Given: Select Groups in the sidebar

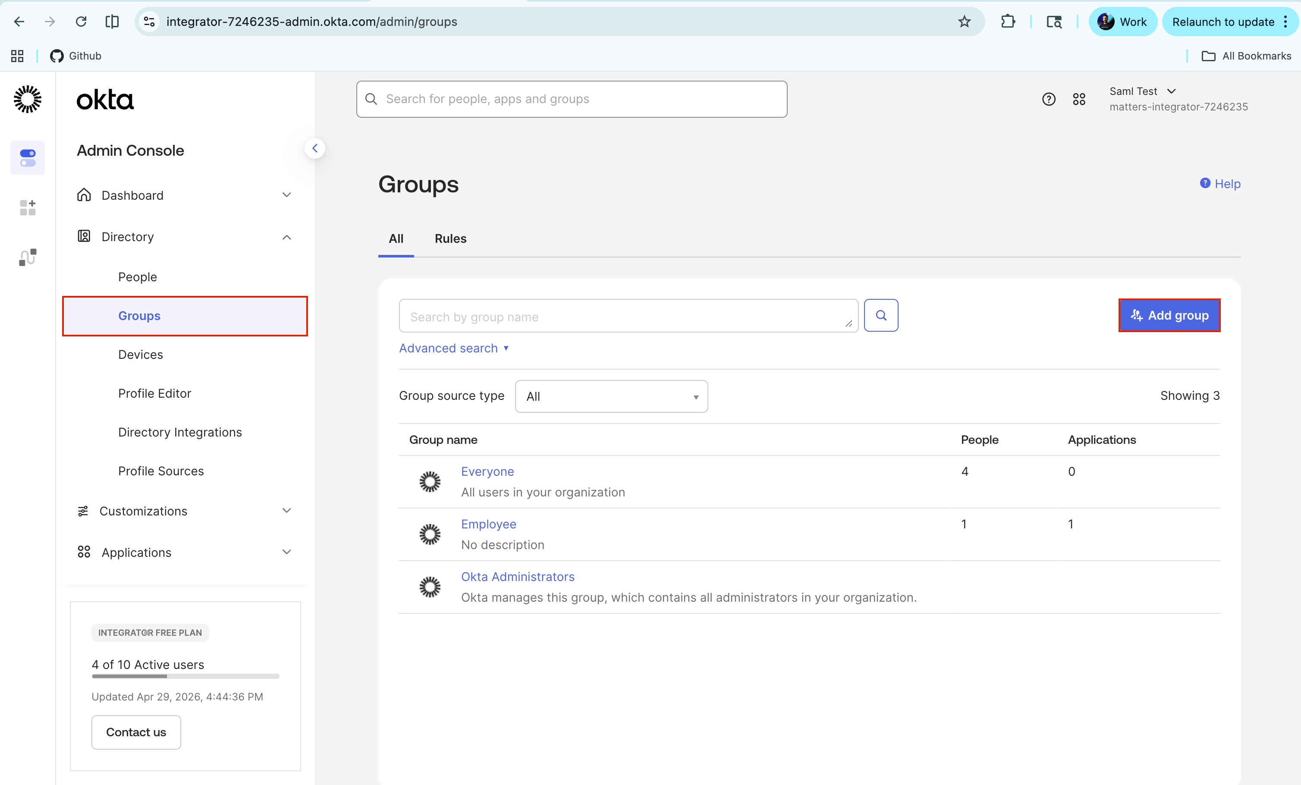Looking at the screenshot, I should [185, 316].
